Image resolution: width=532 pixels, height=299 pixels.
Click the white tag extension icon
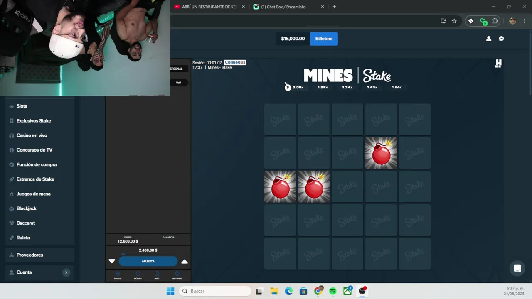coord(471,21)
